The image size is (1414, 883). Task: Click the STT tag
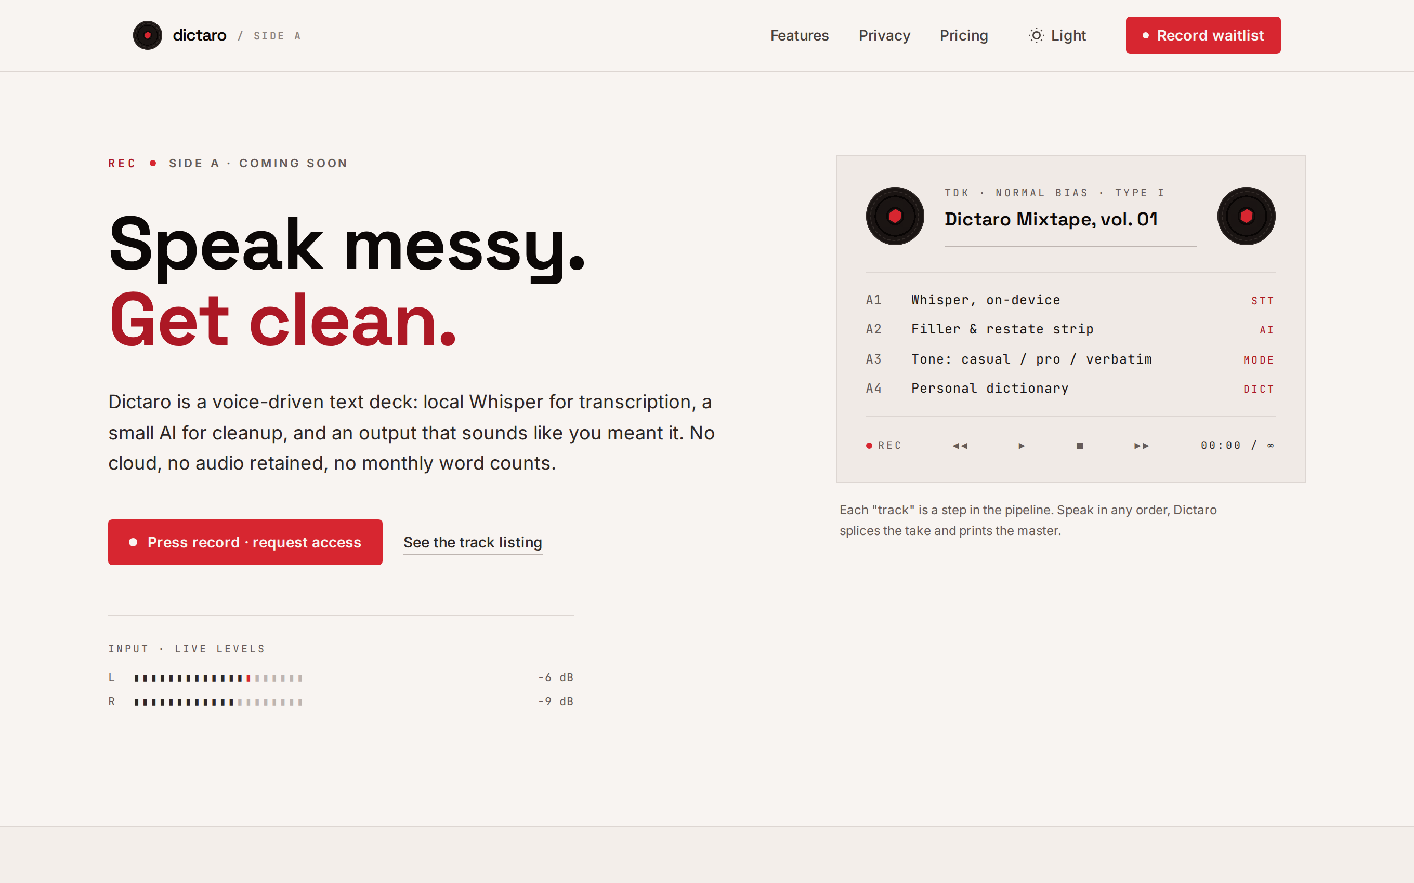(x=1262, y=301)
